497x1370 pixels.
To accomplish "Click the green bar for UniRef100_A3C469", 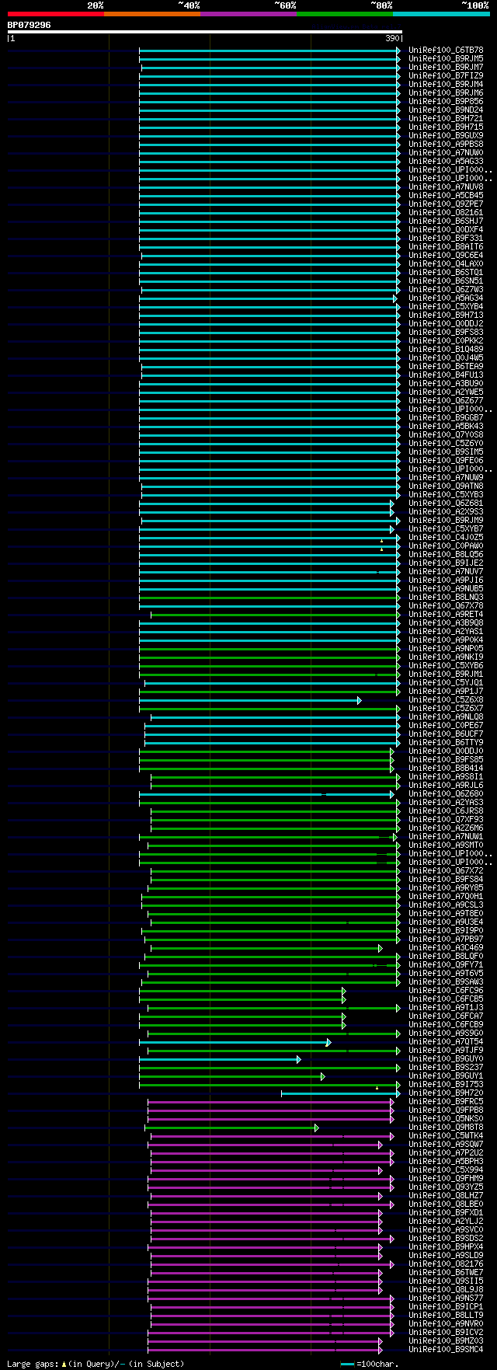I will point(266,948).
